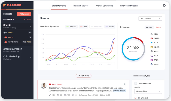
Task: Switch By source to Mentions
Action: point(149,27)
